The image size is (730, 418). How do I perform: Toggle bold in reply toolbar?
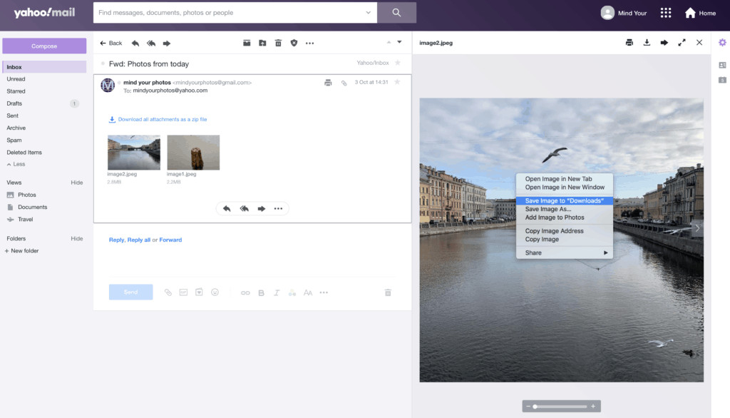261,292
